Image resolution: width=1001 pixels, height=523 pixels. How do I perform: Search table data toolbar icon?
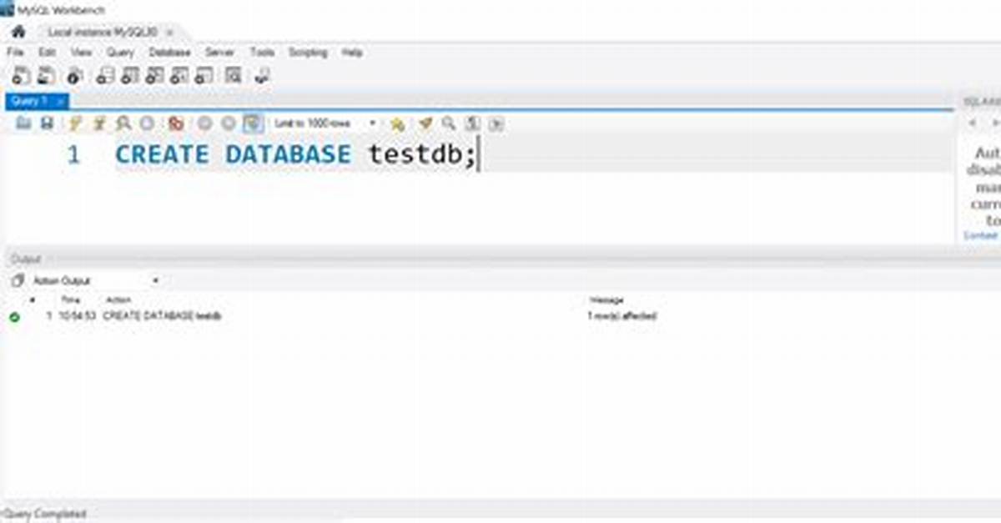234,76
